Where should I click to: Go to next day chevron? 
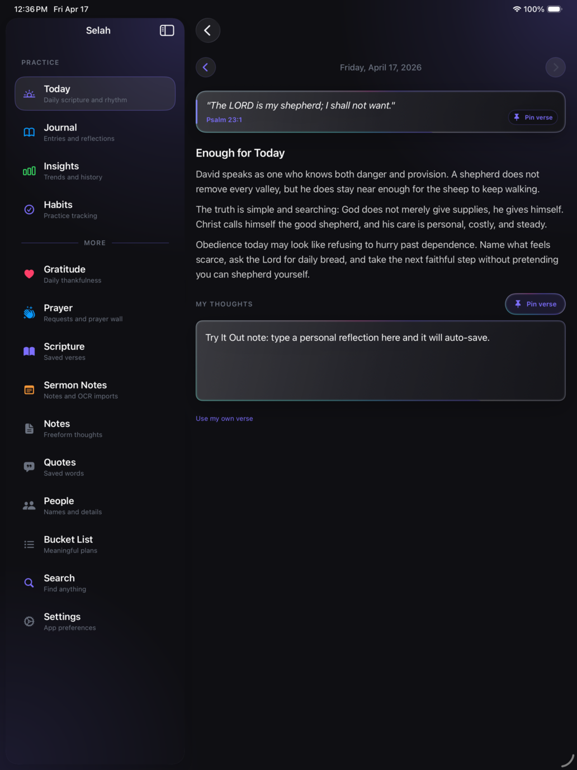pos(555,67)
